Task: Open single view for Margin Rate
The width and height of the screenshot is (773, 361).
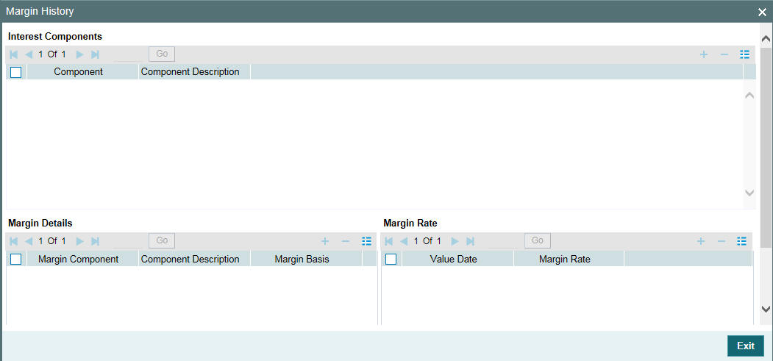Action: (742, 241)
